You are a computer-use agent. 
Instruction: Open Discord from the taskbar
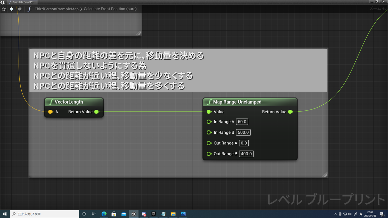tap(144, 213)
